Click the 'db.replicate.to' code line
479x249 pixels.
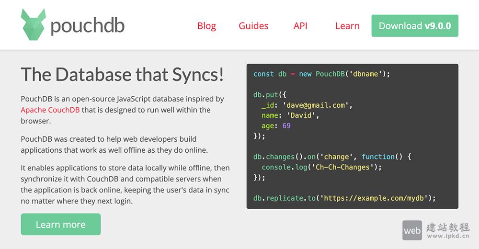coord(344,198)
